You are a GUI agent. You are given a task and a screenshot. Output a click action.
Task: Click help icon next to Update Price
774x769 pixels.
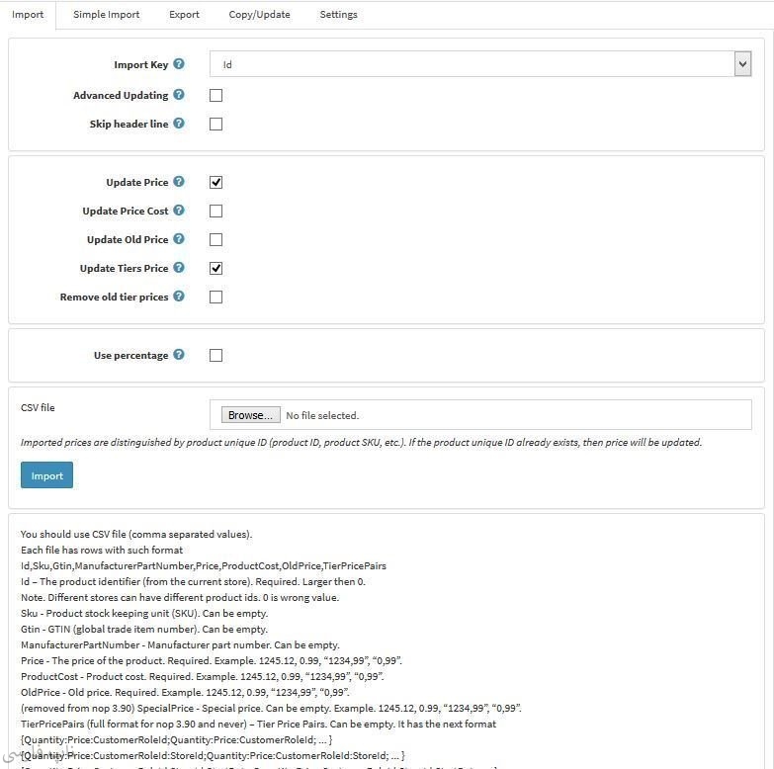pyautogui.click(x=179, y=182)
